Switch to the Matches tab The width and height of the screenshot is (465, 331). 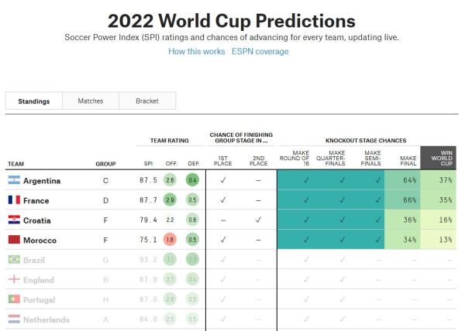pyautogui.click(x=91, y=101)
